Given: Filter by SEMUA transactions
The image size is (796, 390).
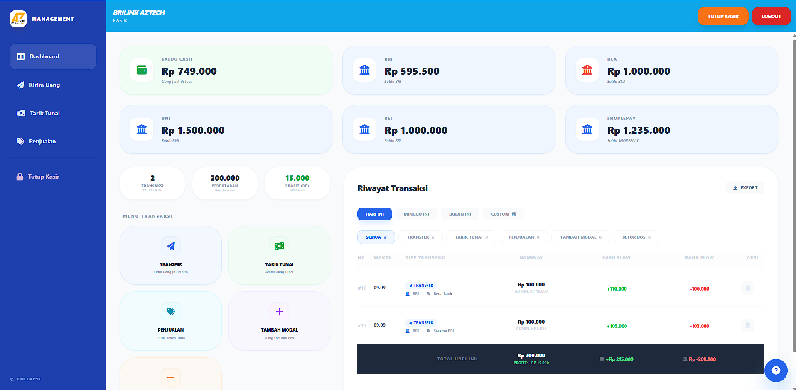Looking at the screenshot, I should click(x=376, y=237).
